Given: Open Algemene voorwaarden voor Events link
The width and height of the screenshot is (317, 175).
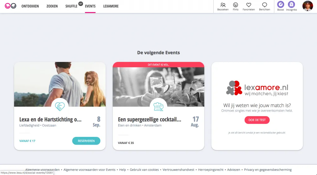Looking at the screenshot, I should (x=89, y=170).
